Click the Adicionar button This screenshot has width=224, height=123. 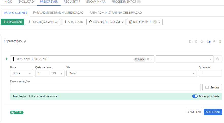coord(213,112)
